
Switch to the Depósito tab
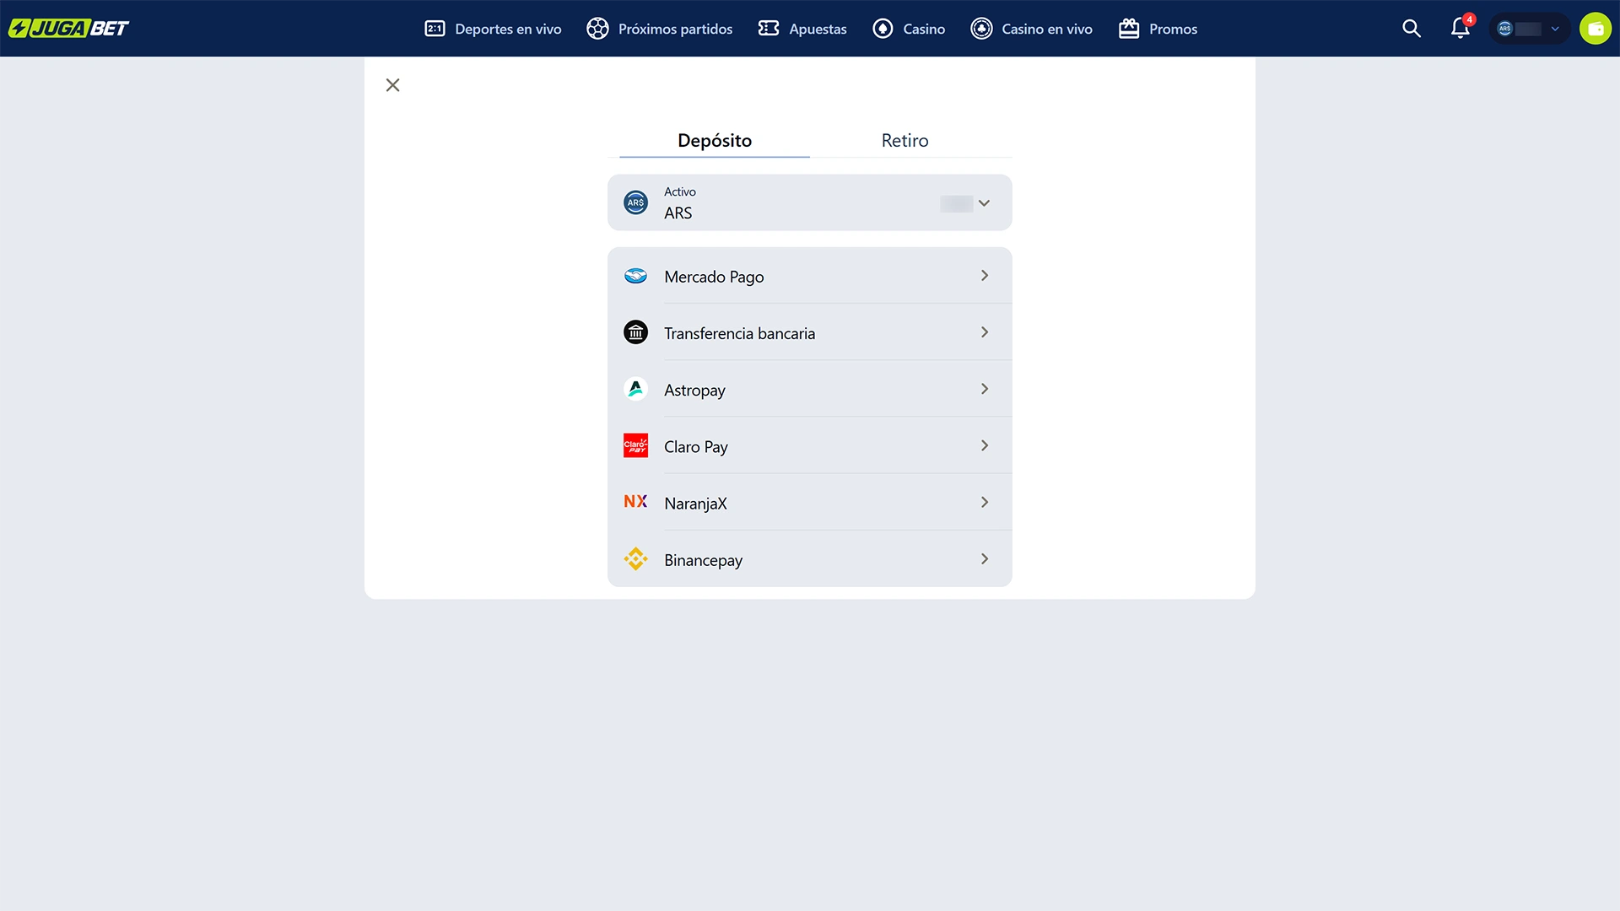coord(715,141)
